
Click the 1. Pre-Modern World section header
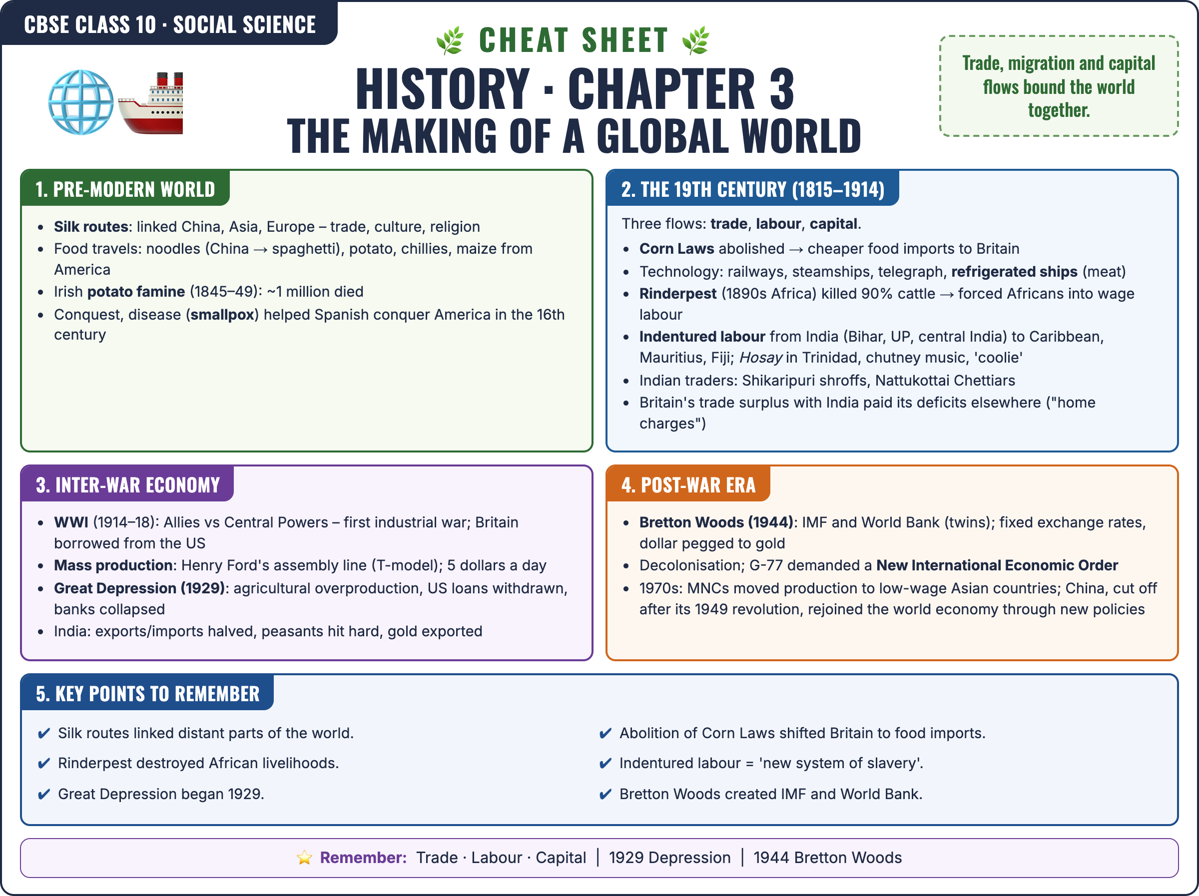point(125,189)
